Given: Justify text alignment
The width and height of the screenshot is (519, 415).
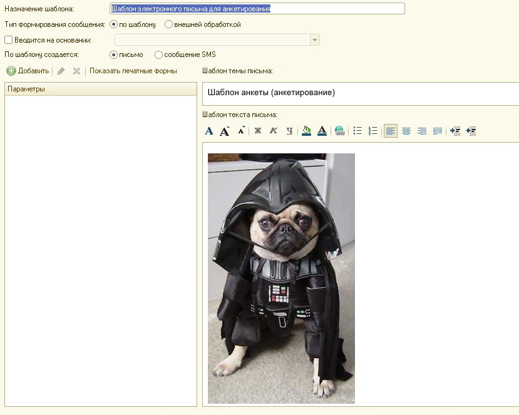Looking at the screenshot, I should (438, 131).
